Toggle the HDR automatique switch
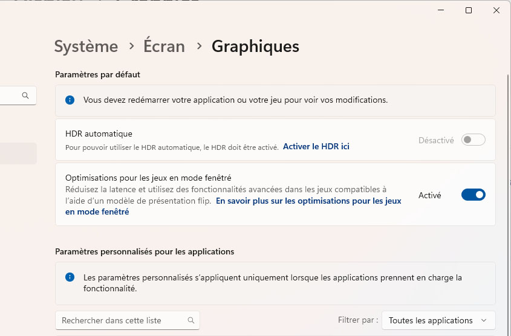Viewport: 511px width, 336px height. coord(473,140)
